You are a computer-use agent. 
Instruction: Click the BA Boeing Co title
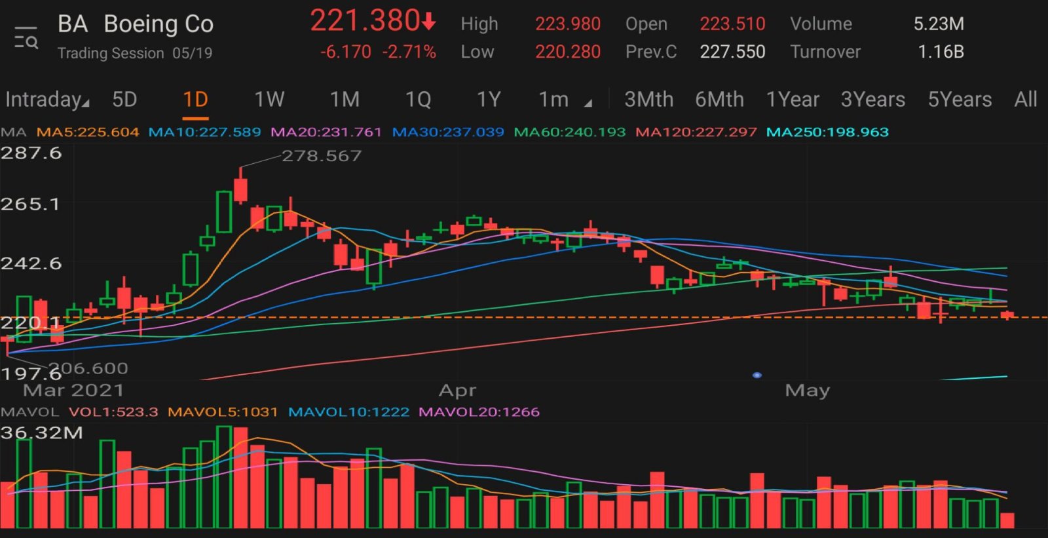click(136, 24)
